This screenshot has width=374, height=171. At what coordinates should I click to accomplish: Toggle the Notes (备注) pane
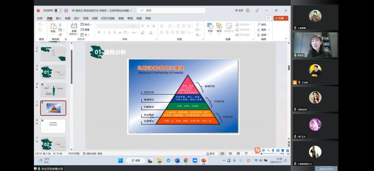point(210,154)
